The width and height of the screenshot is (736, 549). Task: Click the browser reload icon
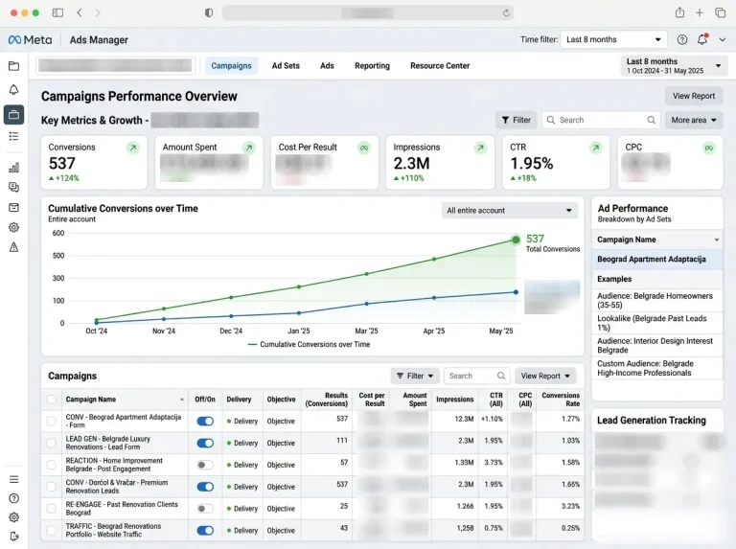tap(506, 13)
